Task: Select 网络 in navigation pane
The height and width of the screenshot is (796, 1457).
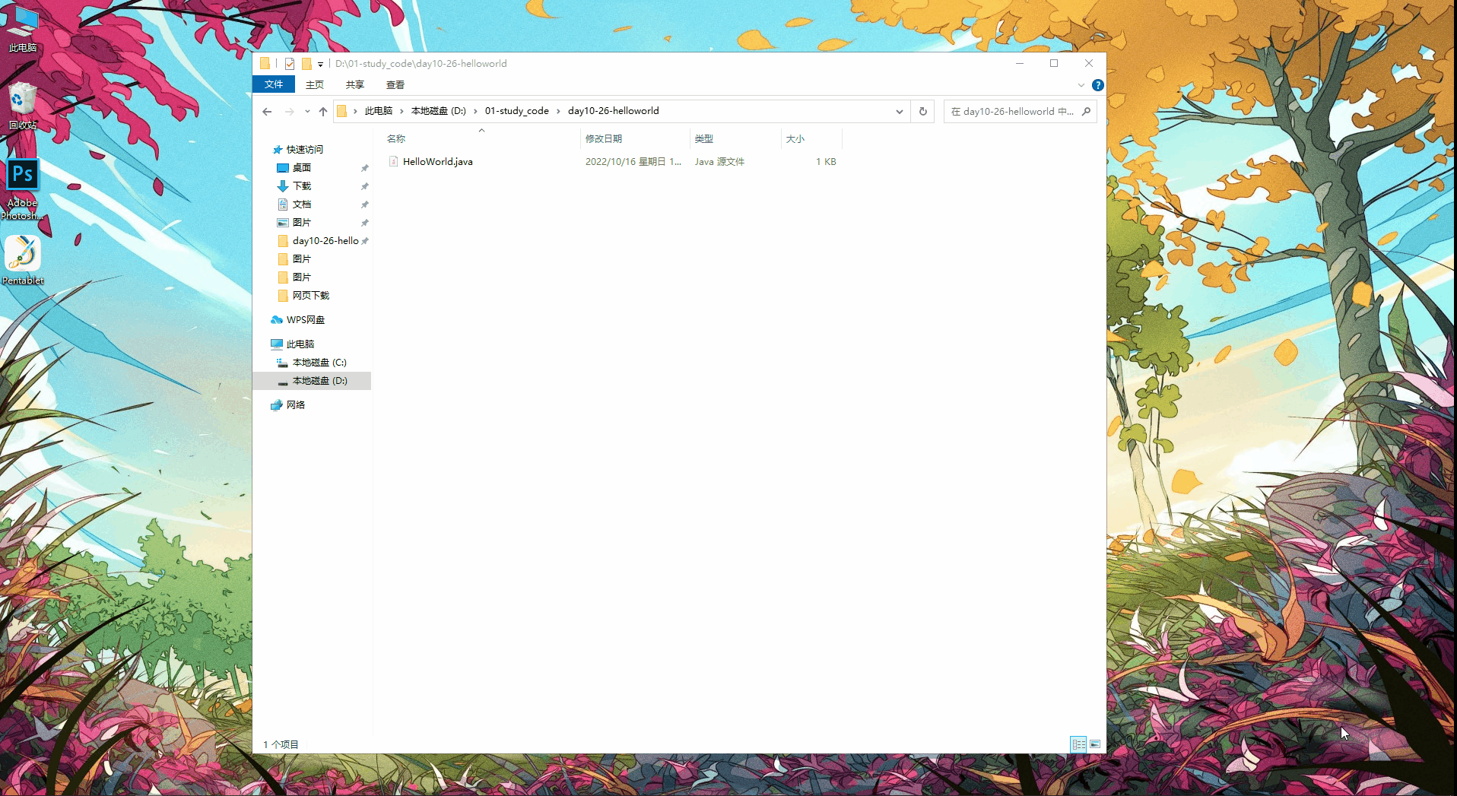Action: click(x=295, y=405)
